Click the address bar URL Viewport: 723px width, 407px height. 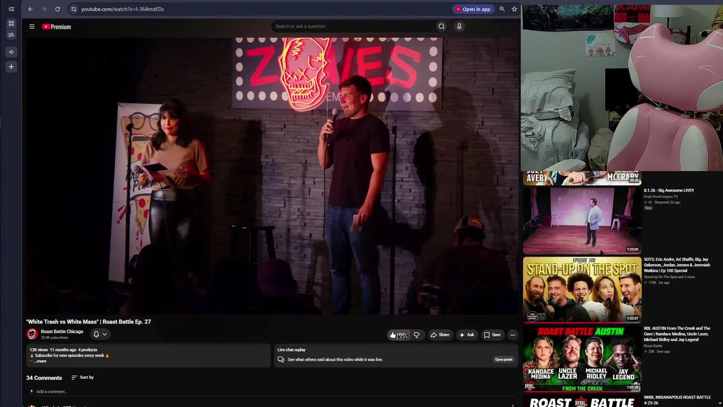123,9
